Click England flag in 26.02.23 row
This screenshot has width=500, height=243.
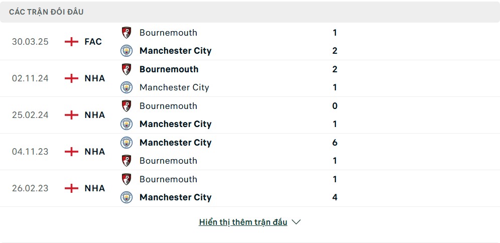click(x=71, y=188)
